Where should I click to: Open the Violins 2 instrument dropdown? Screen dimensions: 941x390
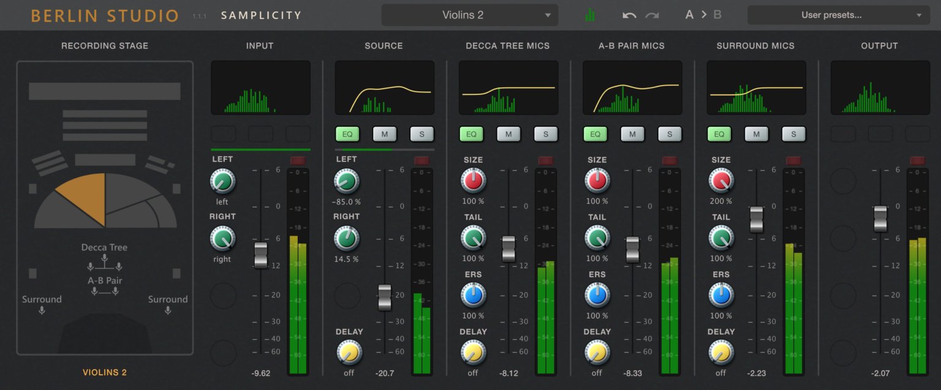click(x=469, y=15)
